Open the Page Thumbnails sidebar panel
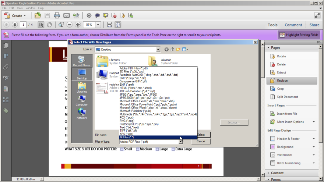 6,45
